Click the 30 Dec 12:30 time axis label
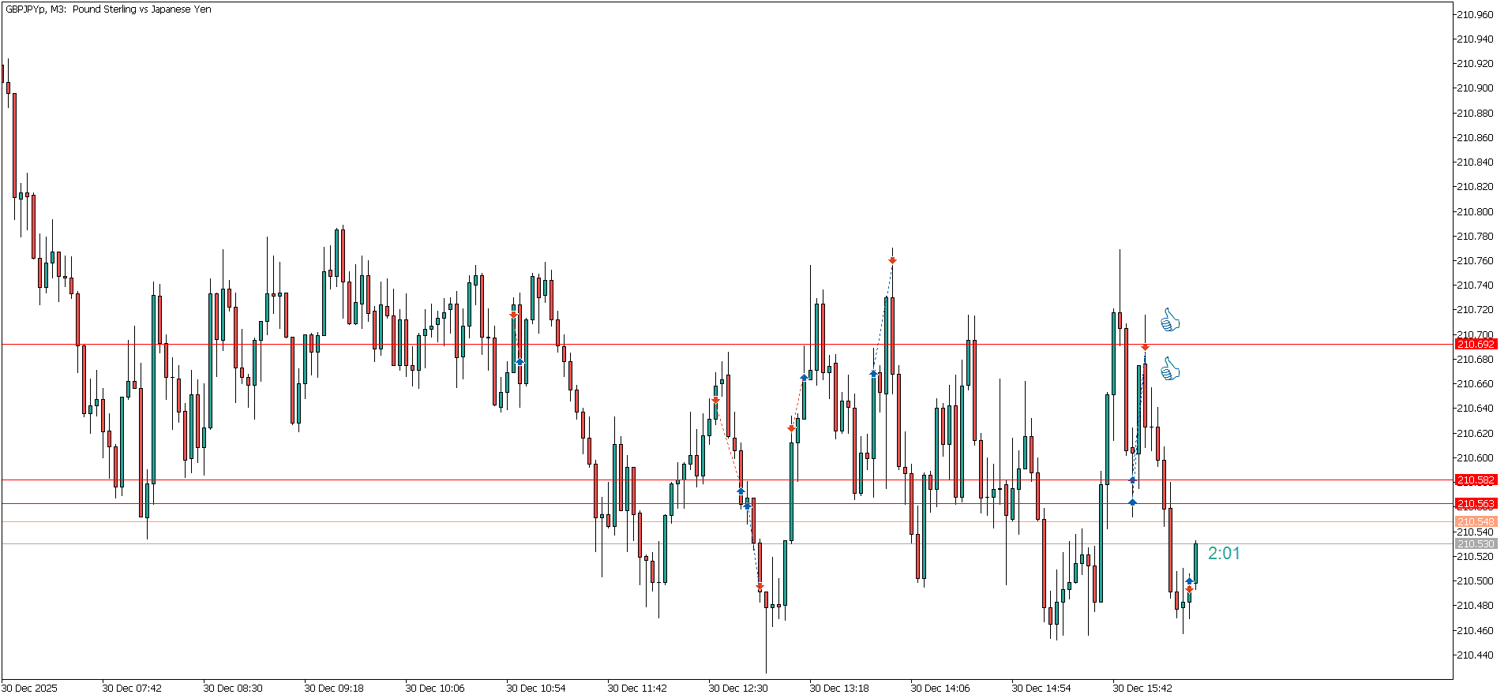Image resolution: width=1508 pixels, height=698 pixels. pos(737,688)
